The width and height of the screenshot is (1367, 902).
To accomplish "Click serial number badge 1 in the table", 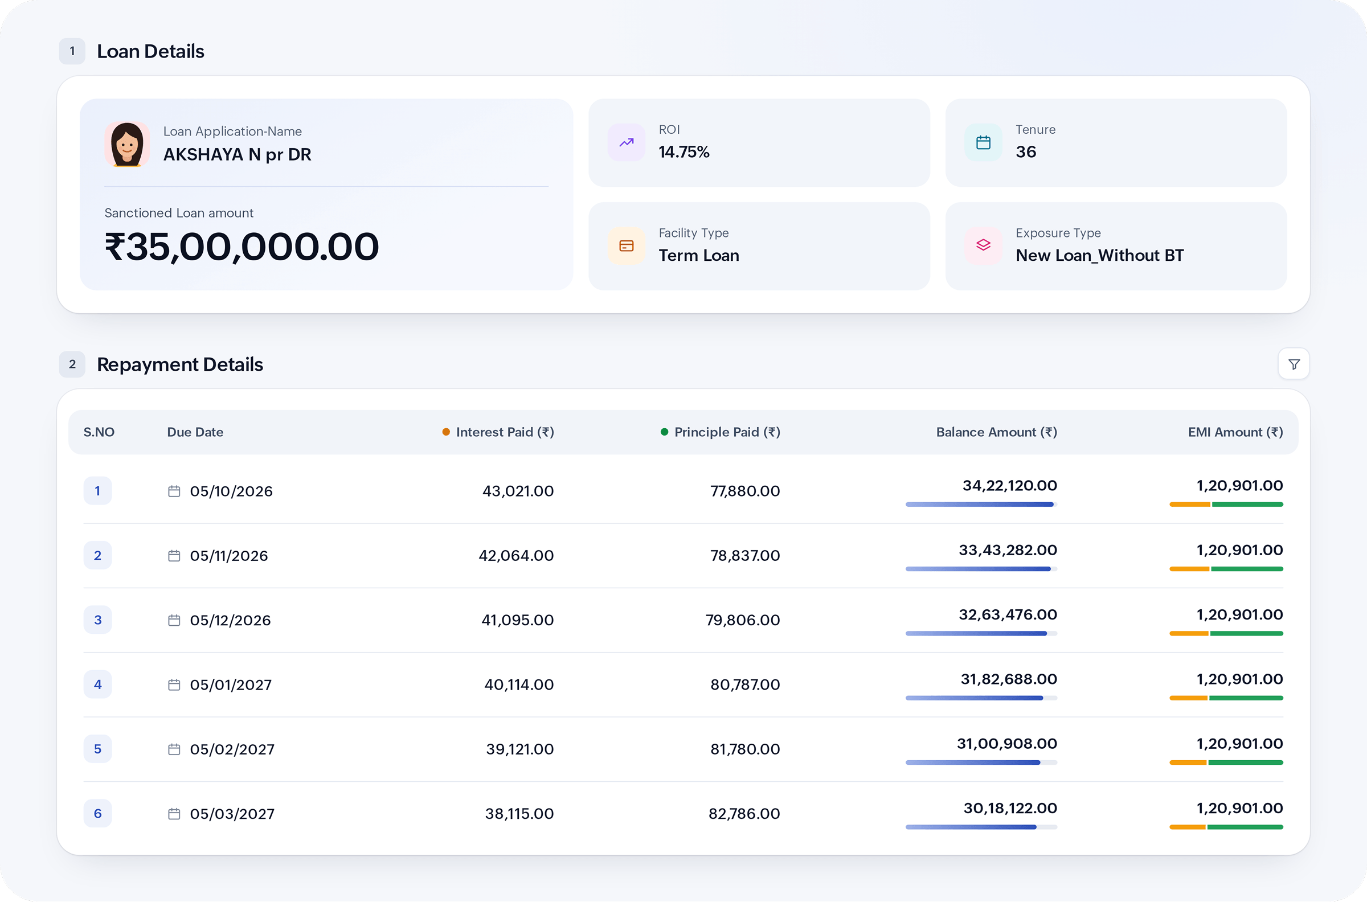I will (x=98, y=491).
